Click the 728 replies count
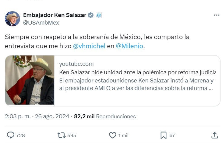Viewport: 222px width, 144px height. [x=20, y=135]
